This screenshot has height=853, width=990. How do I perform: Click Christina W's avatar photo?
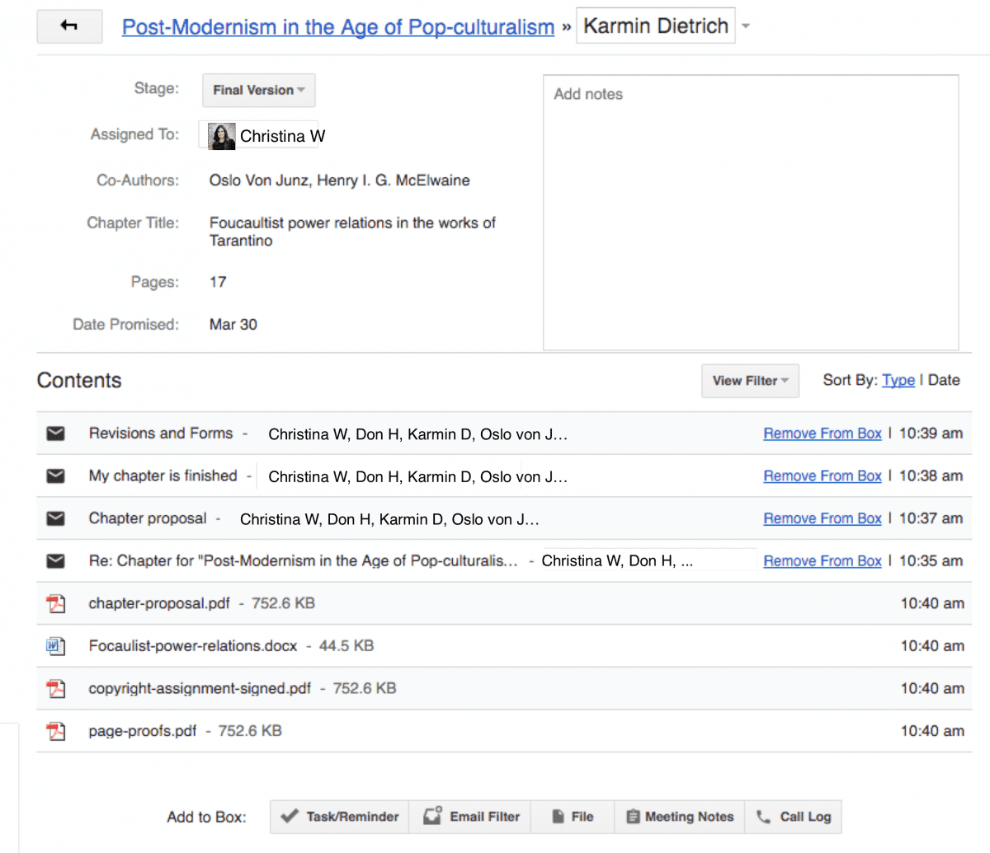coord(221,136)
